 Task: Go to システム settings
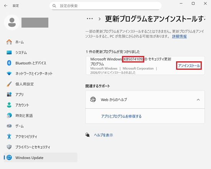[41, 53]
